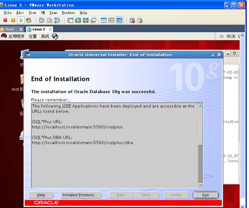Click the red Power Off stop icon

(5, 20)
